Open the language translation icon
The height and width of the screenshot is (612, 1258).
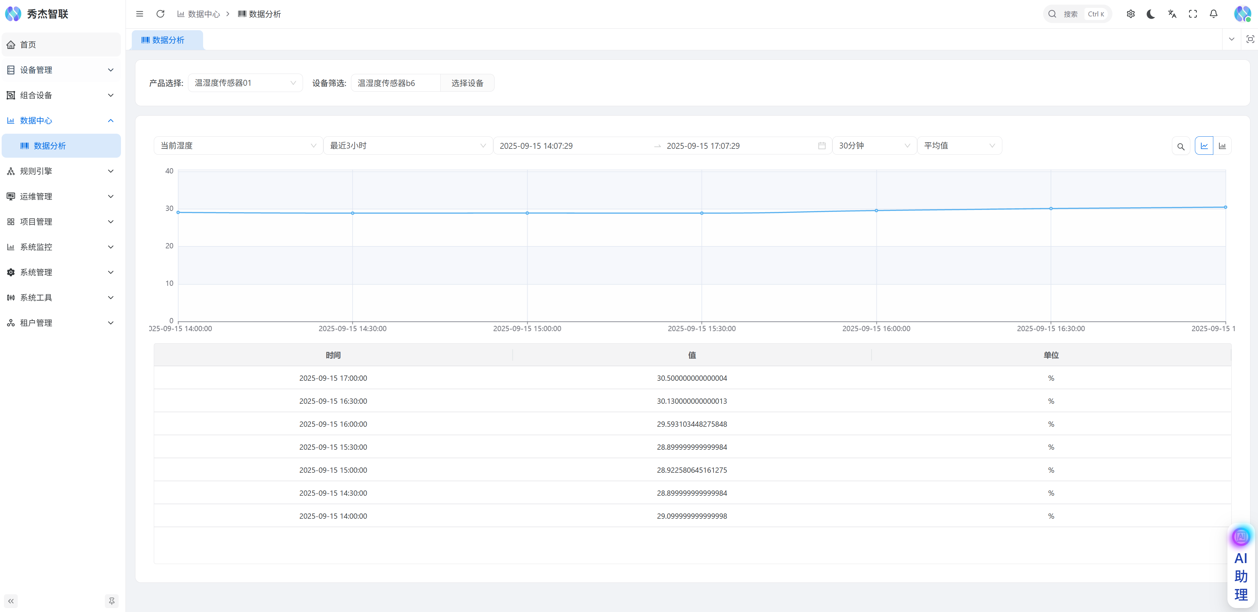point(1172,14)
